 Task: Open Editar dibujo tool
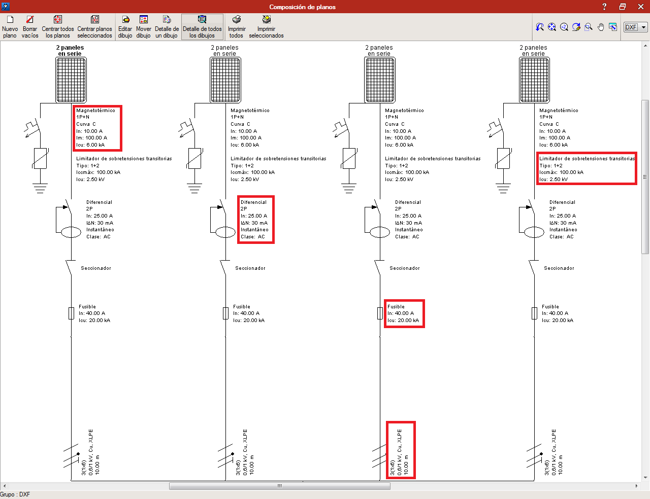125,27
